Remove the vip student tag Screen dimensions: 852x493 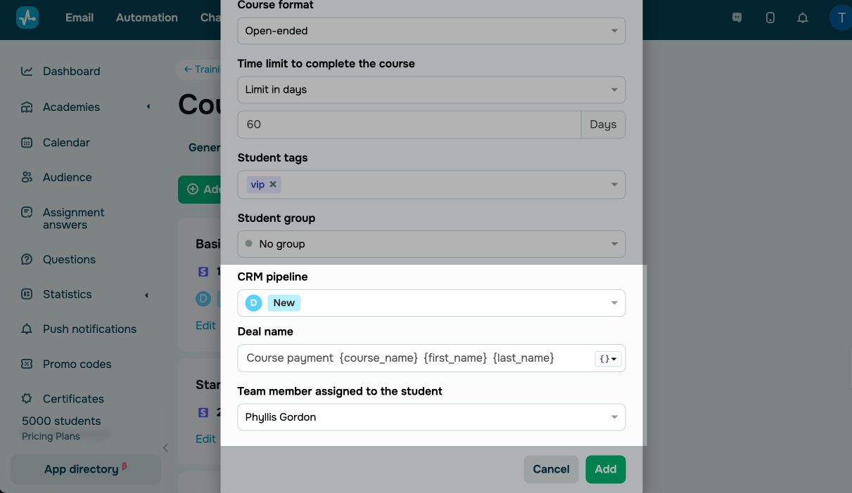(273, 185)
